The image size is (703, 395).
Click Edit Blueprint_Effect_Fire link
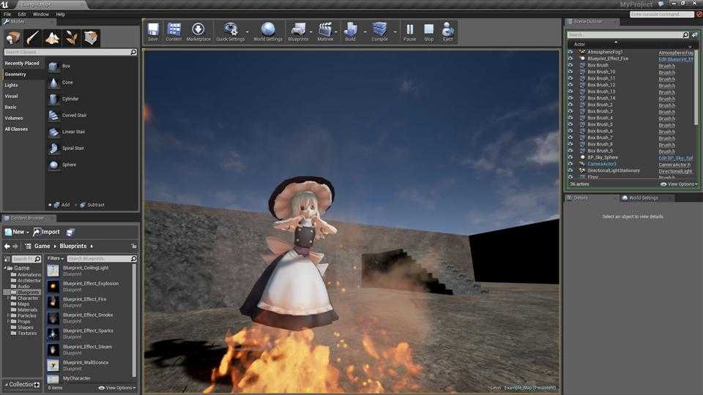click(676, 59)
